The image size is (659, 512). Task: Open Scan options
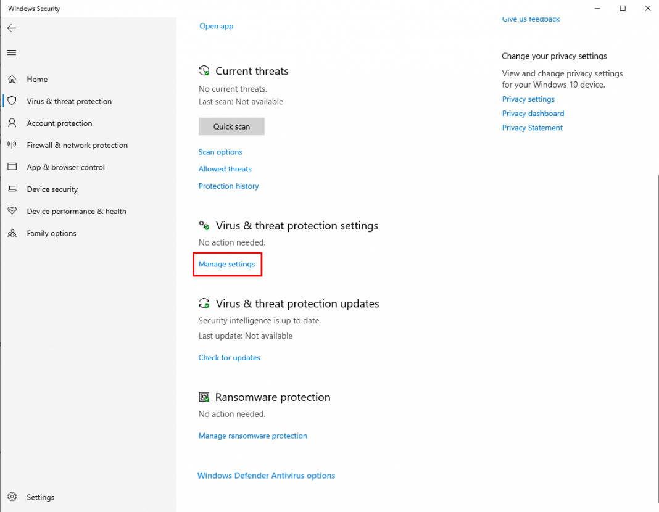click(220, 152)
